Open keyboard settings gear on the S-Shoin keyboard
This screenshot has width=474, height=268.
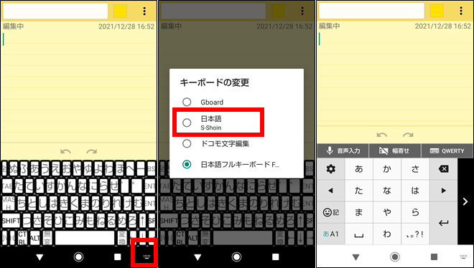pos(330,169)
